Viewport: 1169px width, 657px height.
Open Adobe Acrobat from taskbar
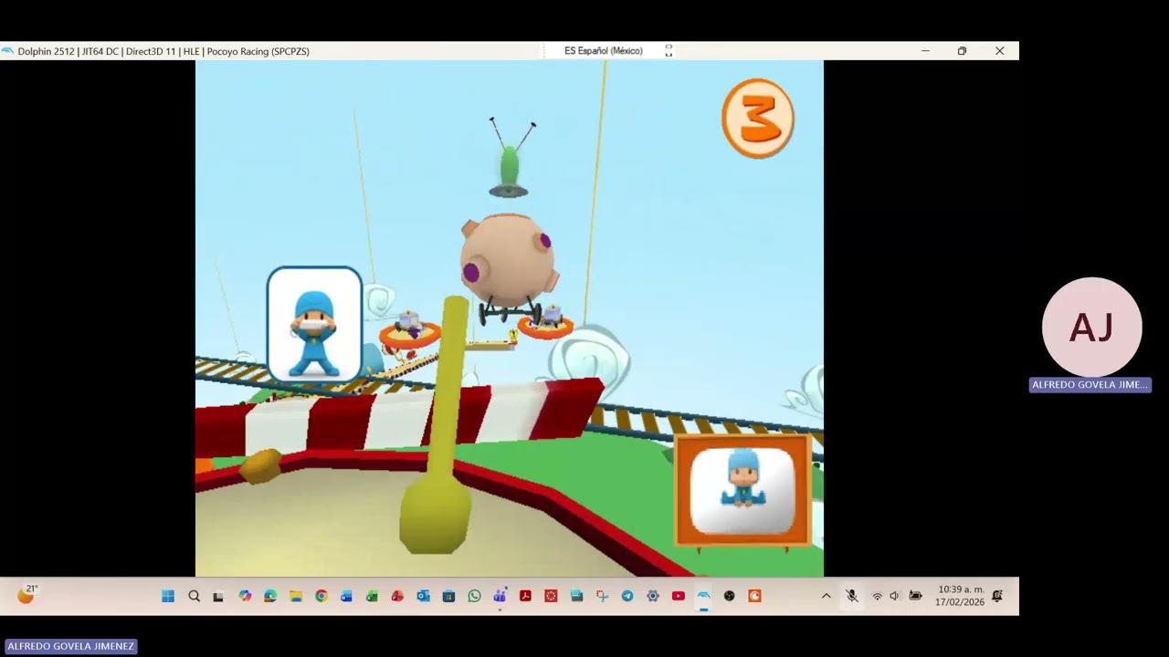click(525, 596)
